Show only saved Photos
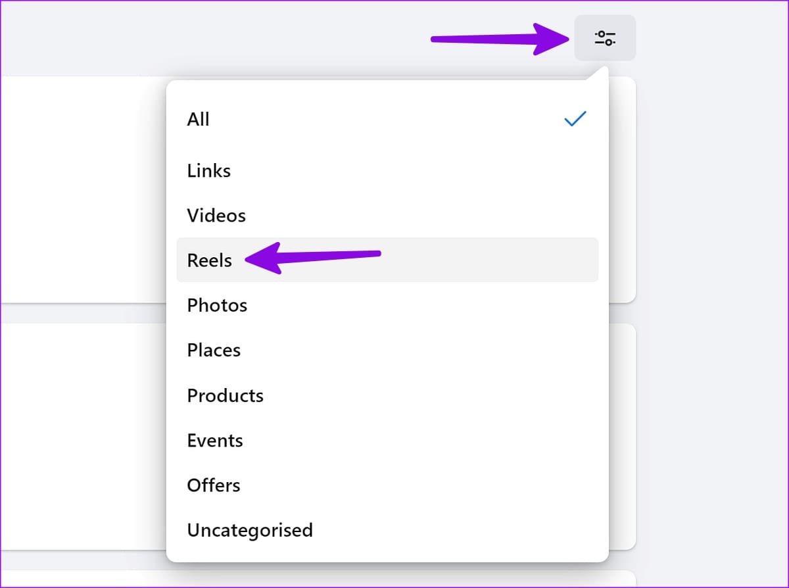 click(x=387, y=305)
